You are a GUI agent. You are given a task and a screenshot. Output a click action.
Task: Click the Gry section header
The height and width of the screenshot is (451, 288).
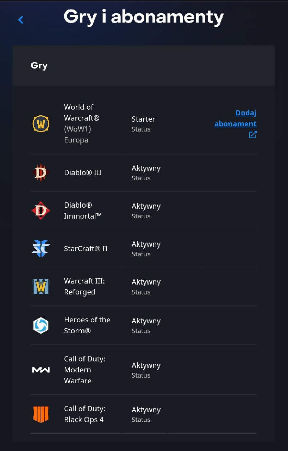[39, 66]
